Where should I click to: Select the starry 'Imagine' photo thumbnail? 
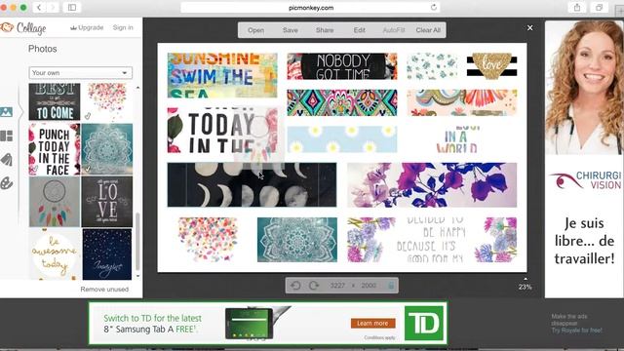tap(107, 254)
